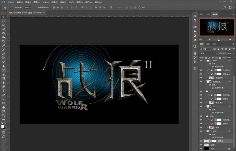The image size is (236, 151).
Task: Select the Crop tool
Action: [3, 41]
